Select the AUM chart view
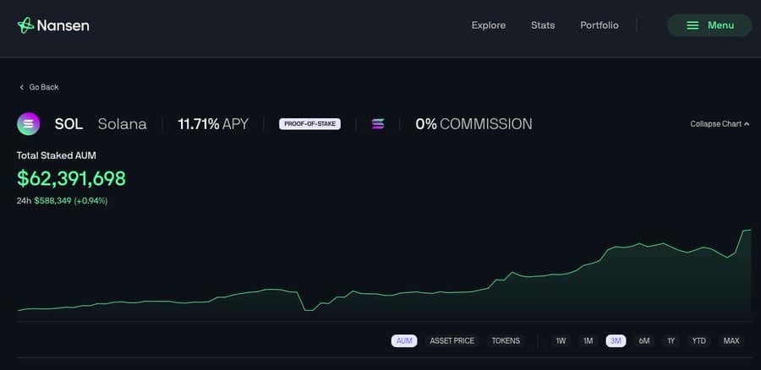Screen dimensions: 761x370 click(404, 341)
